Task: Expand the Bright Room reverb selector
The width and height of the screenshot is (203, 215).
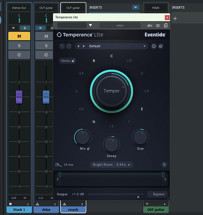Action: (x=111, y=165)
